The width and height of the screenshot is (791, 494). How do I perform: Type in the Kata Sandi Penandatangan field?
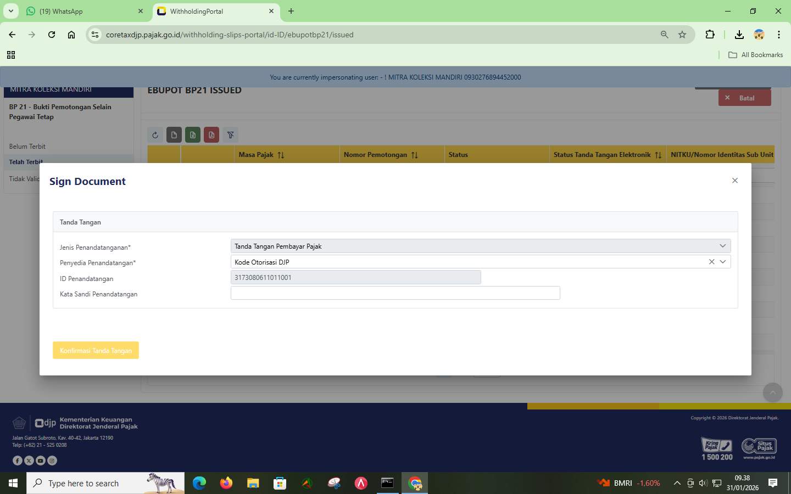[395, 293]
